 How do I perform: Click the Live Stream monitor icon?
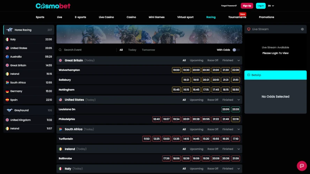click(x=249, y=29)
